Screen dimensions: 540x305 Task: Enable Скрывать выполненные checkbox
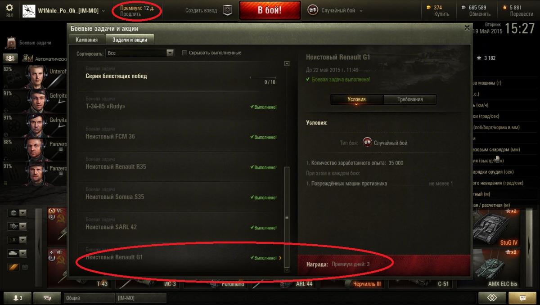(184, 53)
